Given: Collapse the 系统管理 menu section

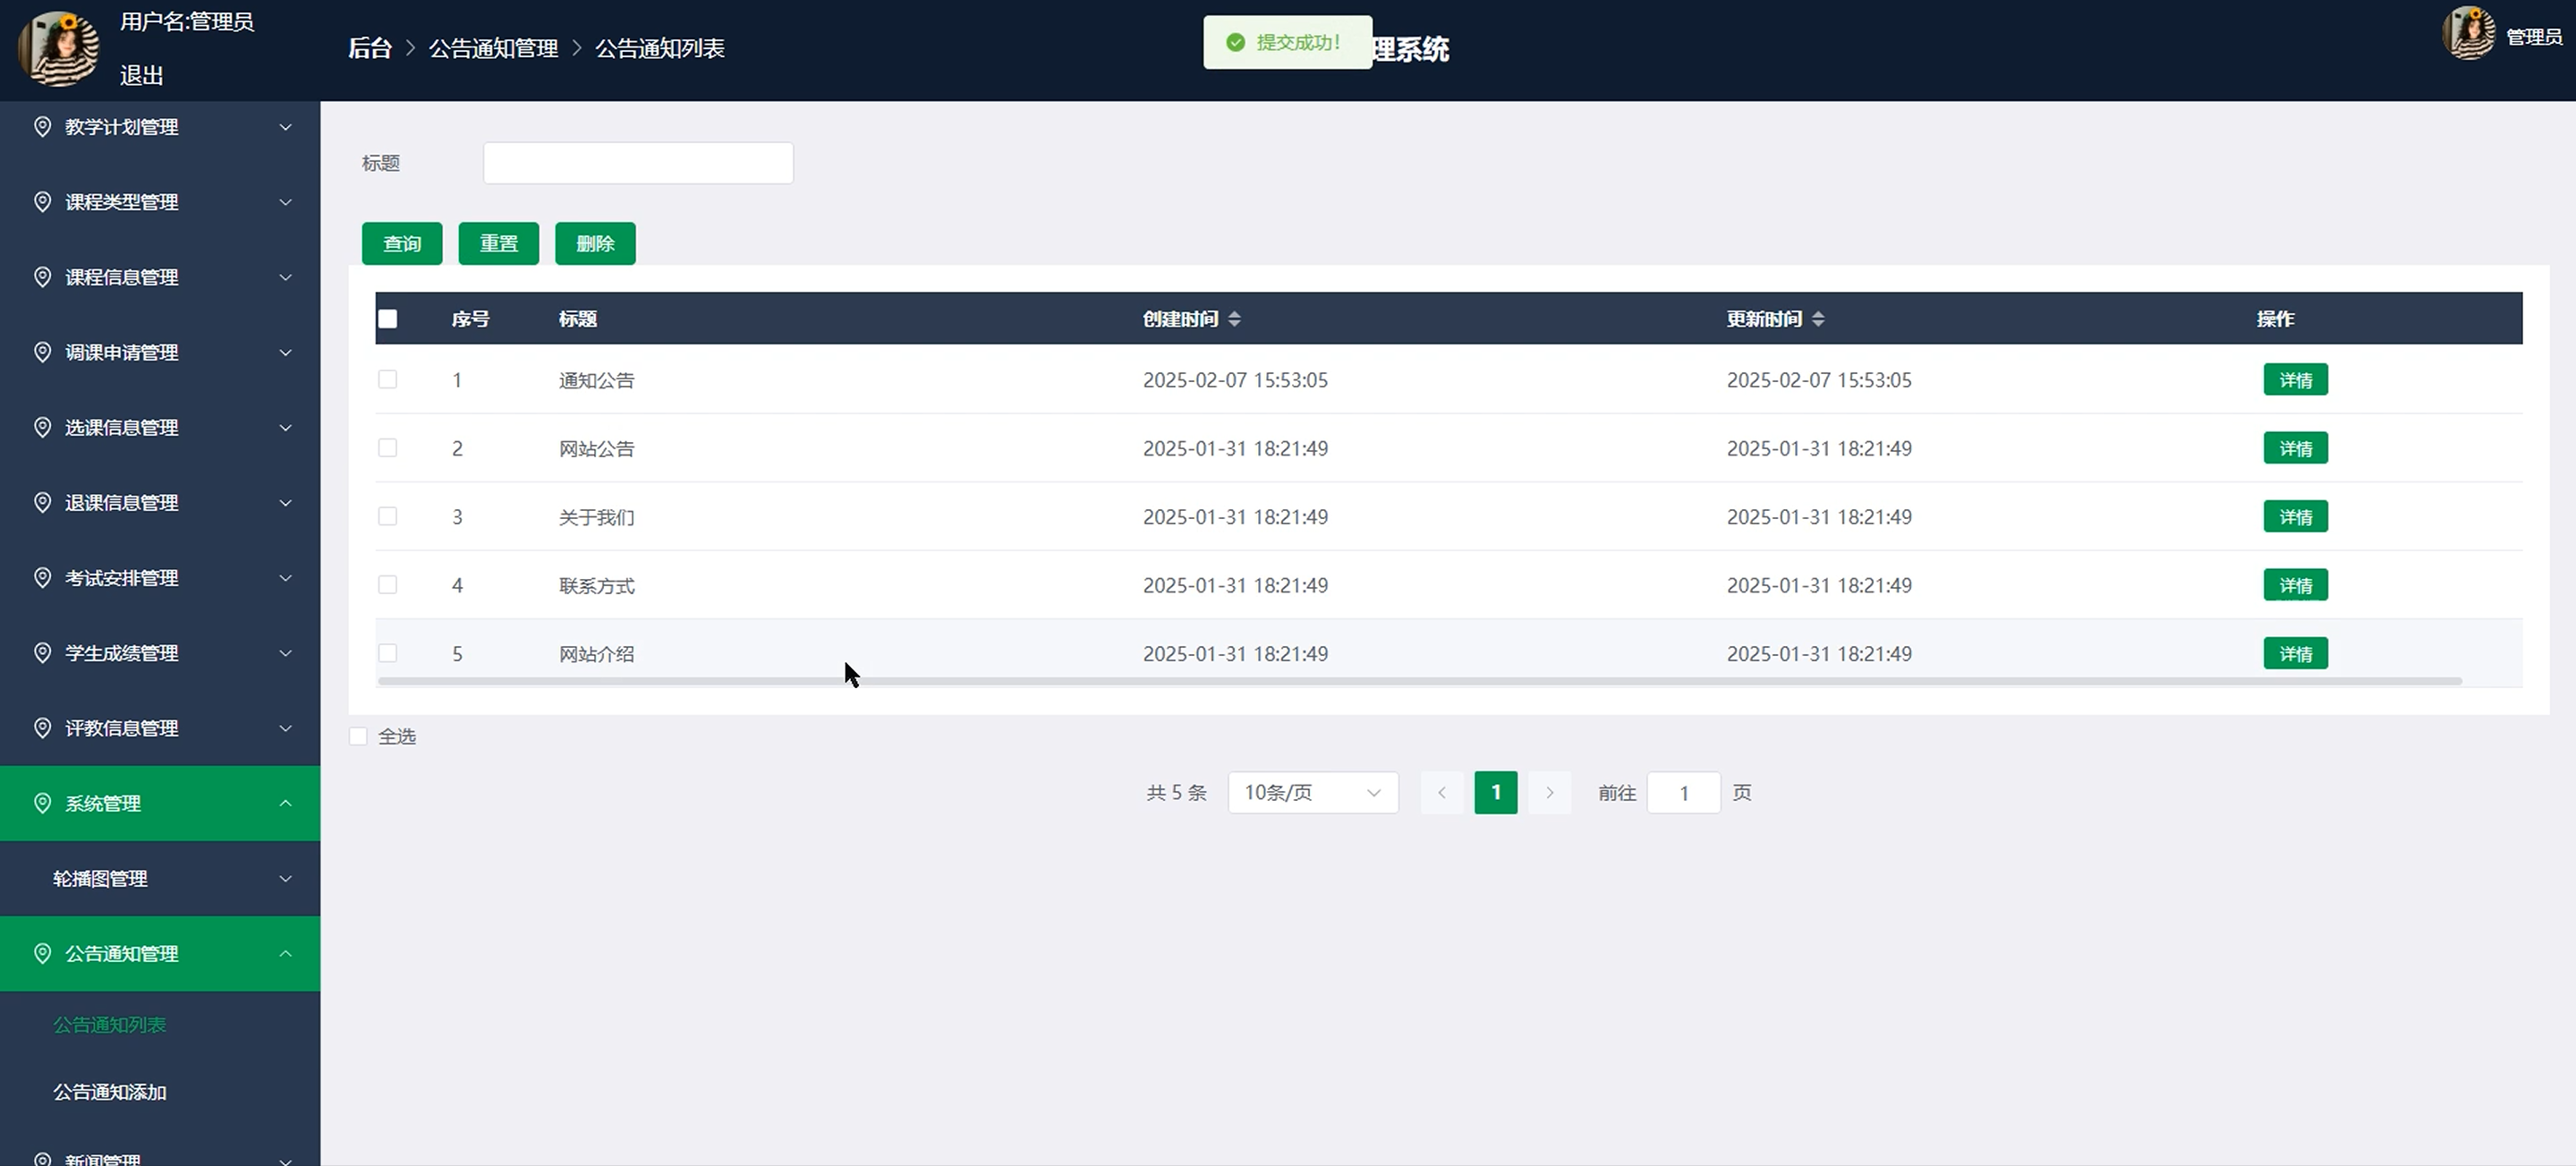Looking at the screenshot, I should (x=160, y=804).
